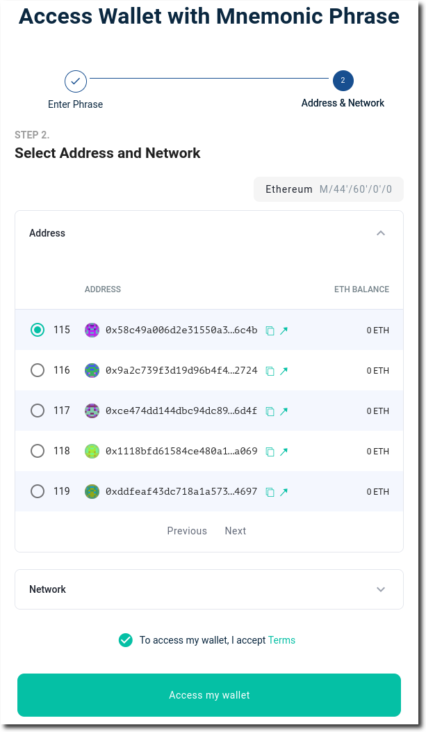
Task: Click the Address & Network step 2 circle
Action: (343, 80)
